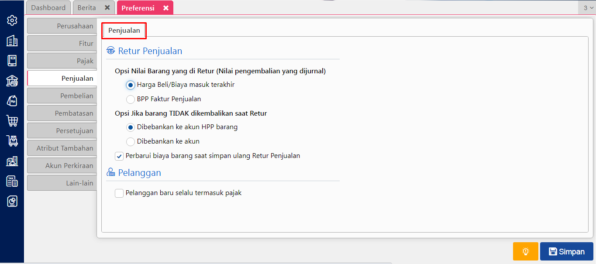Open the TAX document sidebar icon
The width and height of the screenshot is (596, 264).
pos(12,181)
